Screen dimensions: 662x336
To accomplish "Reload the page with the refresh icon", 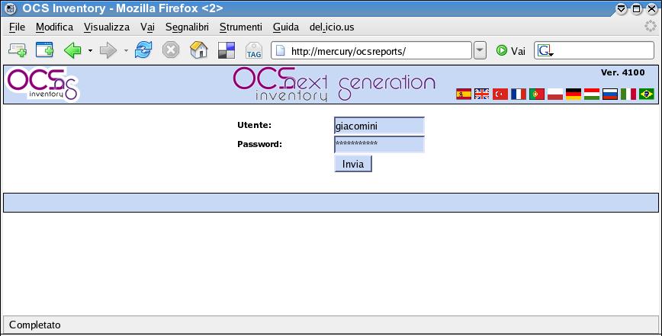I will coord(143,51).
